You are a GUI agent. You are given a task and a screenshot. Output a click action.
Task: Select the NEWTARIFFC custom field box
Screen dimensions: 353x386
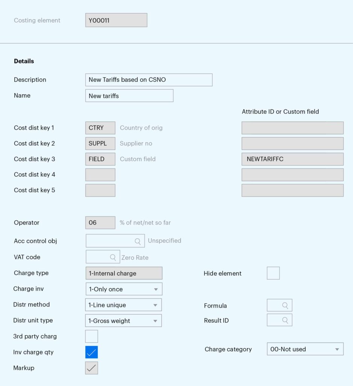click(x=292, y=159)
